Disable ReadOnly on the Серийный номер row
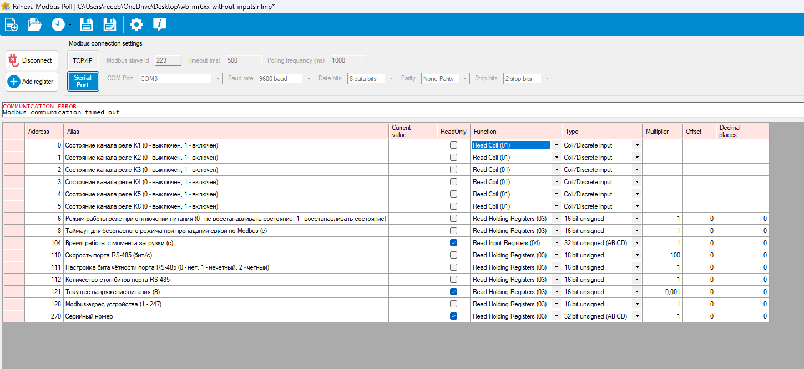 click(x=453, y=316)
